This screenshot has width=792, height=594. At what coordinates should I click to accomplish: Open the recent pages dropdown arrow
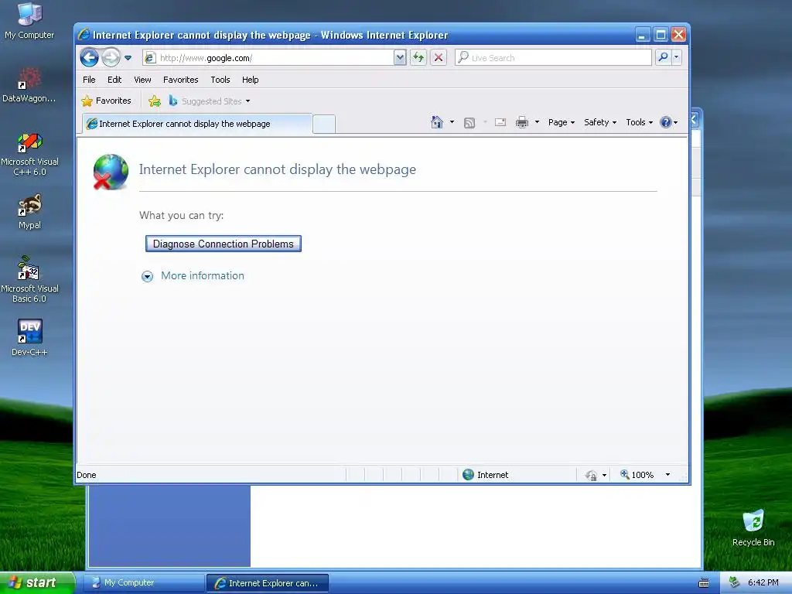click(128, 57)
